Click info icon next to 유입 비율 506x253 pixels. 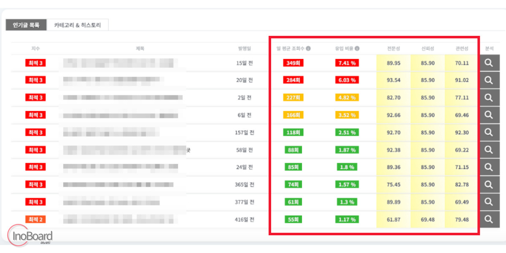357,48
